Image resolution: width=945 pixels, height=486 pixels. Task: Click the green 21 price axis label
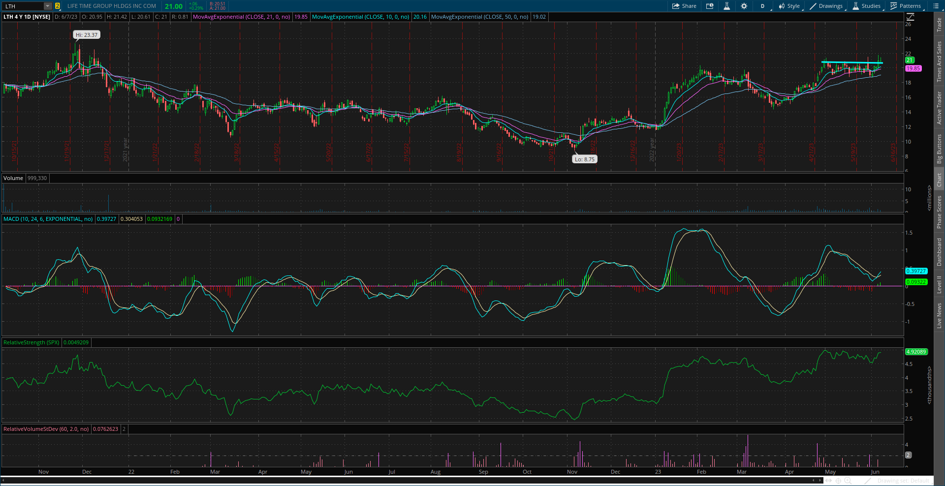[910, 60]
